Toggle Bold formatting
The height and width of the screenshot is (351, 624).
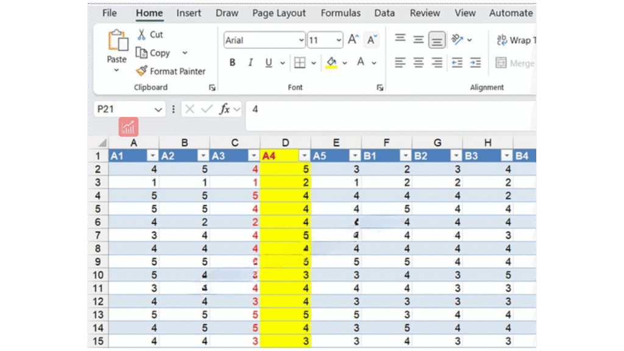(x=232, y=63)
